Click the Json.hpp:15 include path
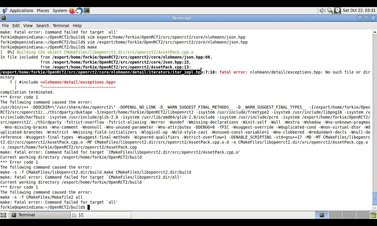The image size is (377, 226). click(120, 62)
